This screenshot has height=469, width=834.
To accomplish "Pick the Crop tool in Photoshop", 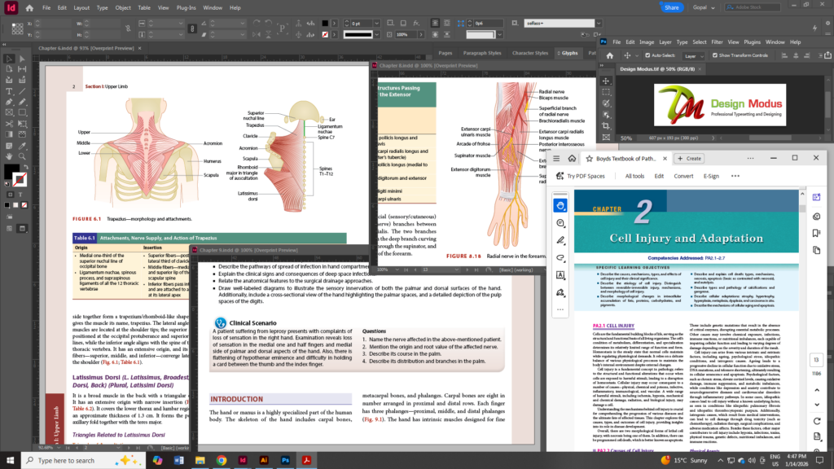I will point(606,125).
